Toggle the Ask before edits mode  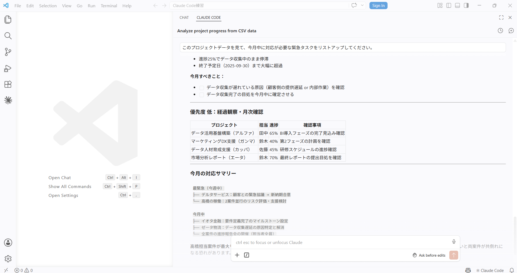point(429,255)
